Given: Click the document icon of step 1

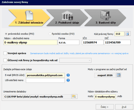Looking at the screenshot, I should (x=29, y=15).
